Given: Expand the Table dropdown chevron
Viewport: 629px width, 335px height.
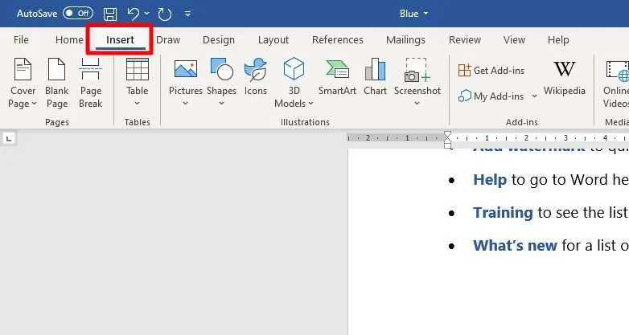Looking at the screenshot, I should tap(138, 104).
